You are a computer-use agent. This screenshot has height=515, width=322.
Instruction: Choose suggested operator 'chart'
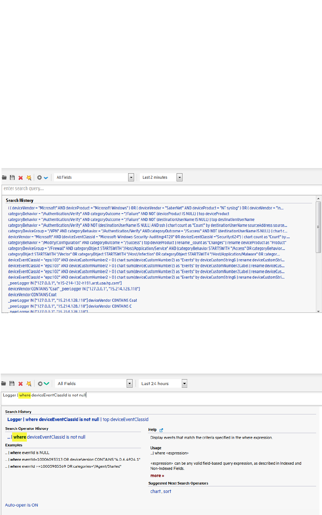[x=156, y=491]
